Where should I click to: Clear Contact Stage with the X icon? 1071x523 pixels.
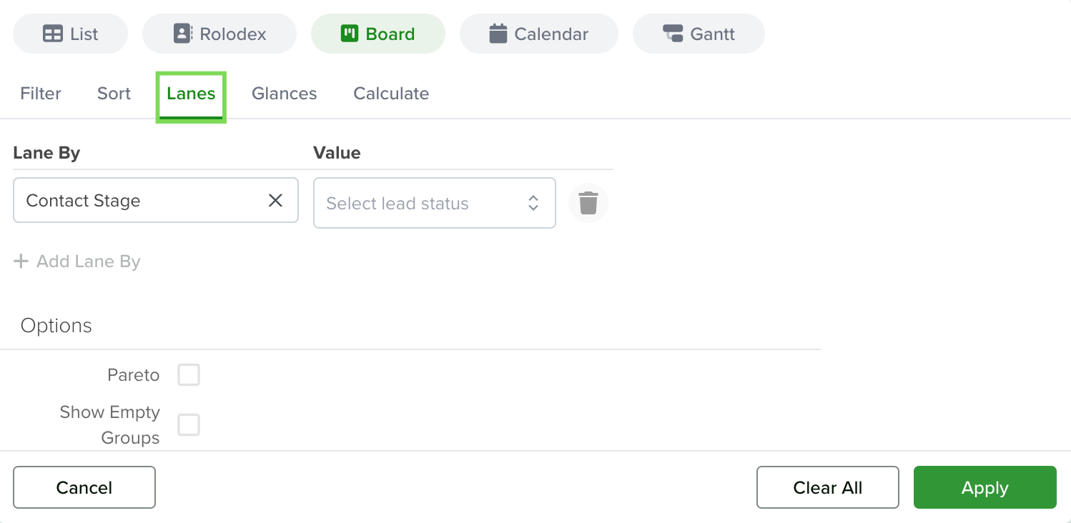275,201
